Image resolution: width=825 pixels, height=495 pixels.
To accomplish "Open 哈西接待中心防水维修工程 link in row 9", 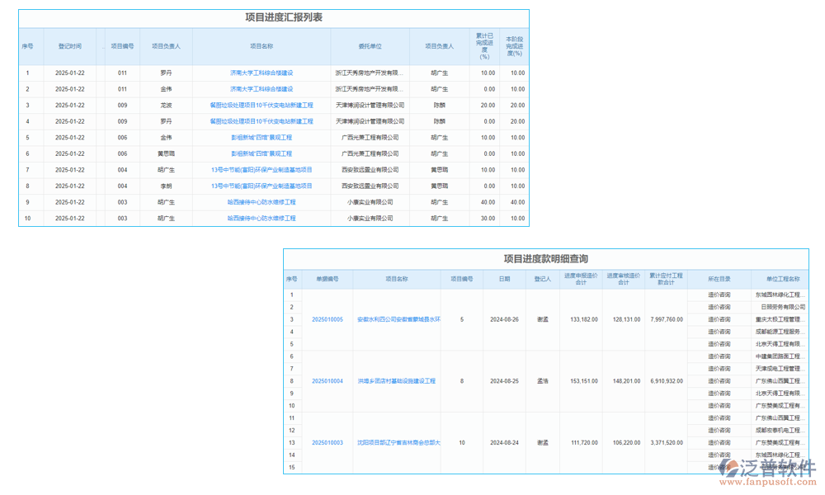I will tap(262, 202).
